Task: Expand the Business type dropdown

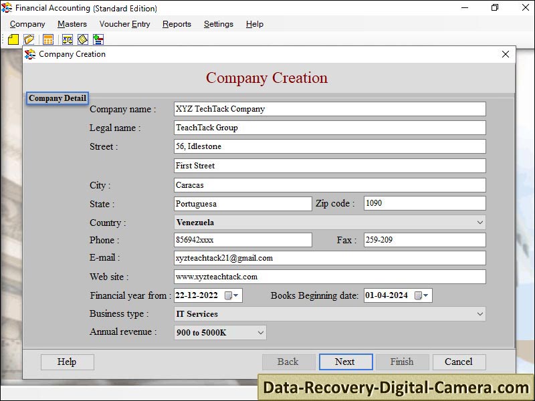Action: (x=479, y=313)
